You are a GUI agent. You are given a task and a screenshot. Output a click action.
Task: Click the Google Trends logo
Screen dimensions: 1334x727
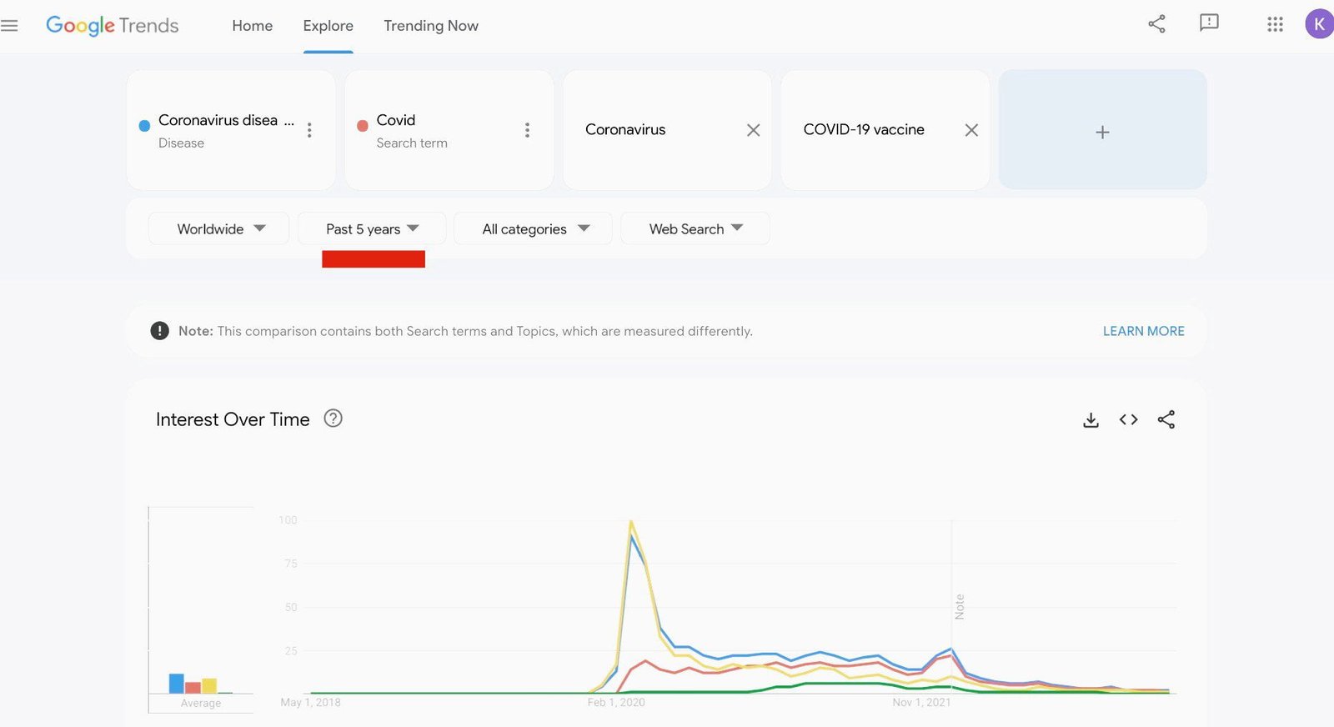pyautogui.click(x=113, y=26)
